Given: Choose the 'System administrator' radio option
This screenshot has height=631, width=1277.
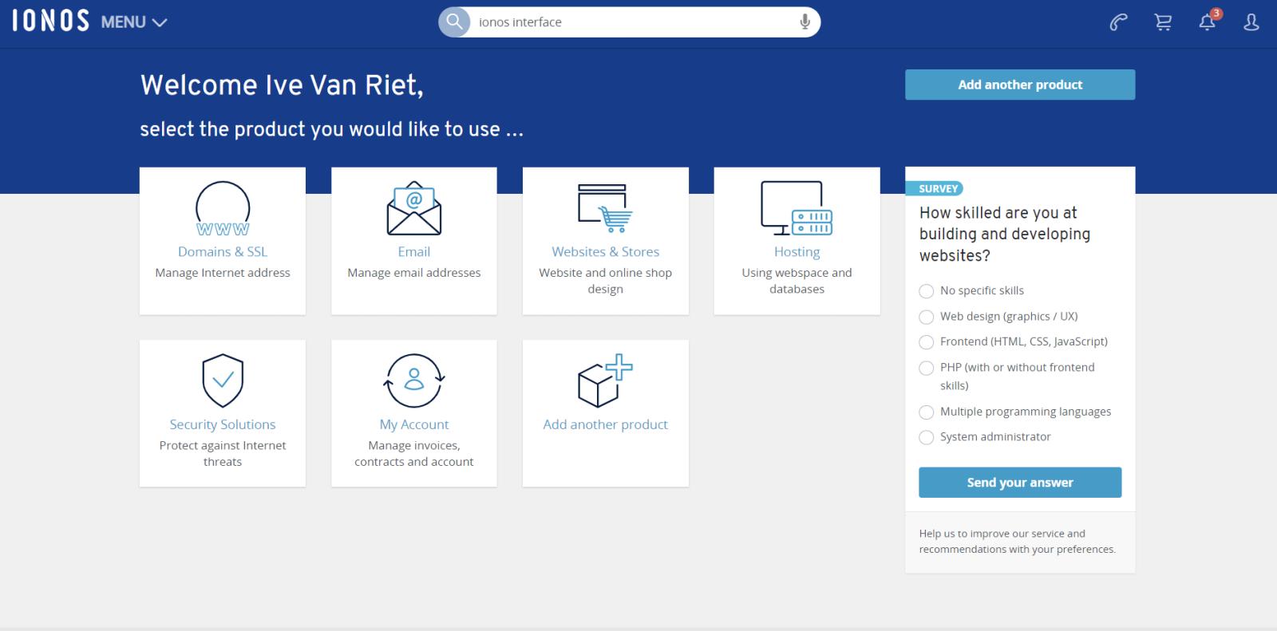Looking at the screenshot, I should [x=926, y=437].
